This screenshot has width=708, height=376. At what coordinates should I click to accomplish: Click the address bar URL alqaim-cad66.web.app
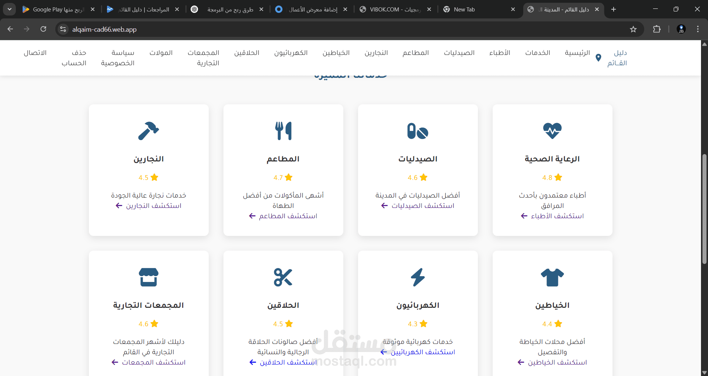pyautogui.click(x=104, y=29)
